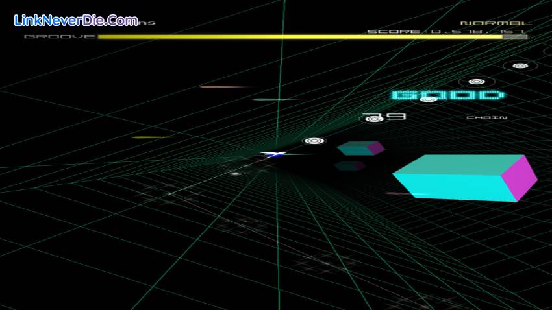Click the yellow streak on the left side
552x310 pixels.
pyautogui.click(x=156, y=137)
